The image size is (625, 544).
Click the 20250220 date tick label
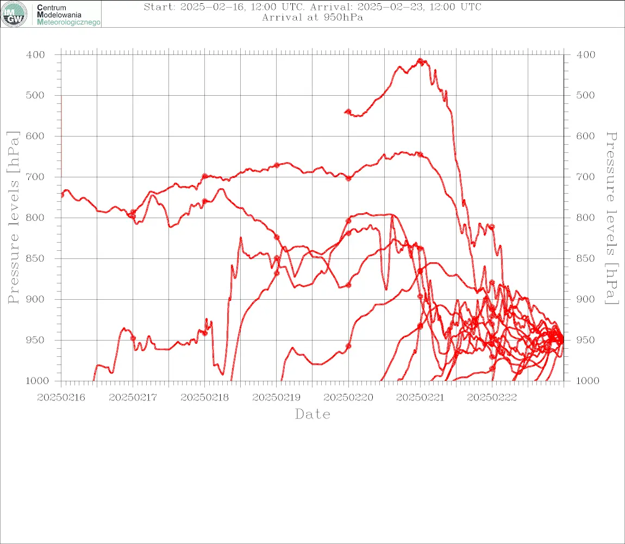pos(348,398)
